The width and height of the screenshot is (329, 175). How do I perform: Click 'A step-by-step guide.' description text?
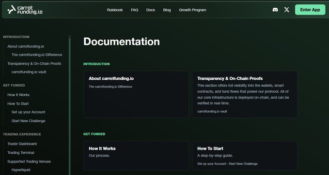pos(215,156)
